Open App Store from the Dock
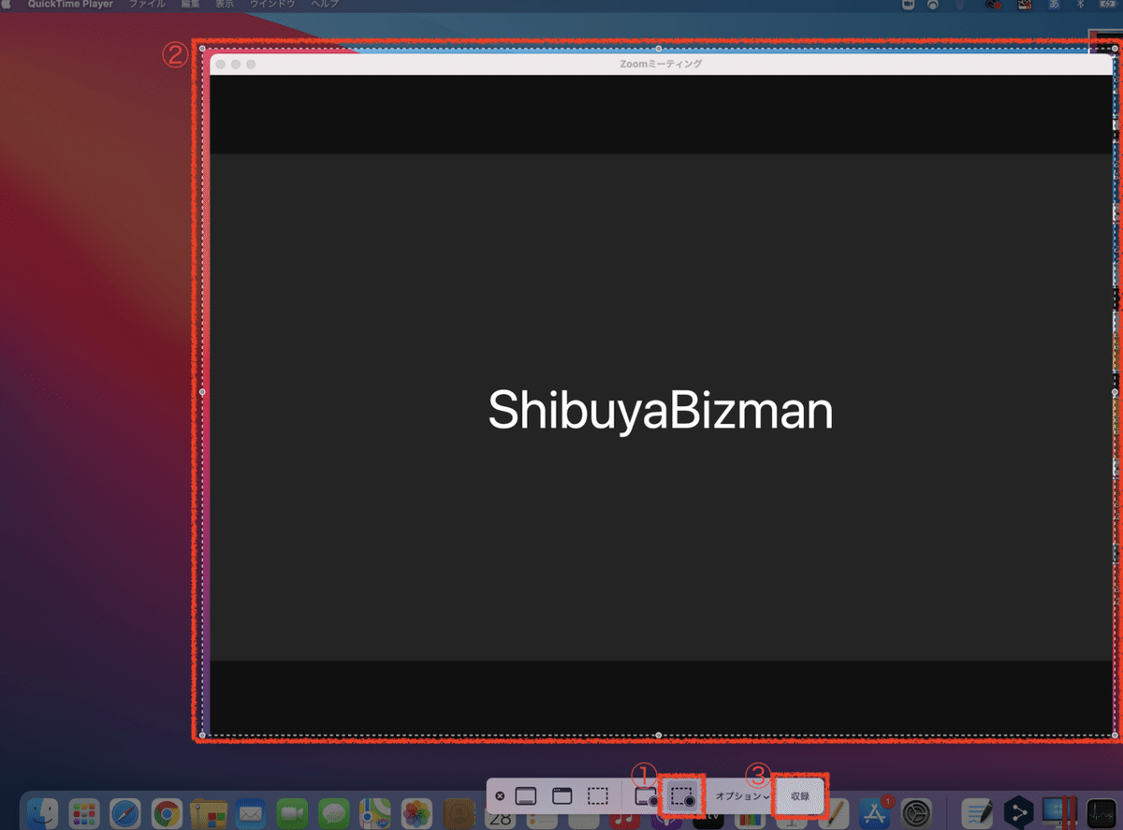 (x=874, y=813)
